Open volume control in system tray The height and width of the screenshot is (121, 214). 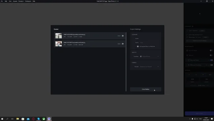[197, 119]
